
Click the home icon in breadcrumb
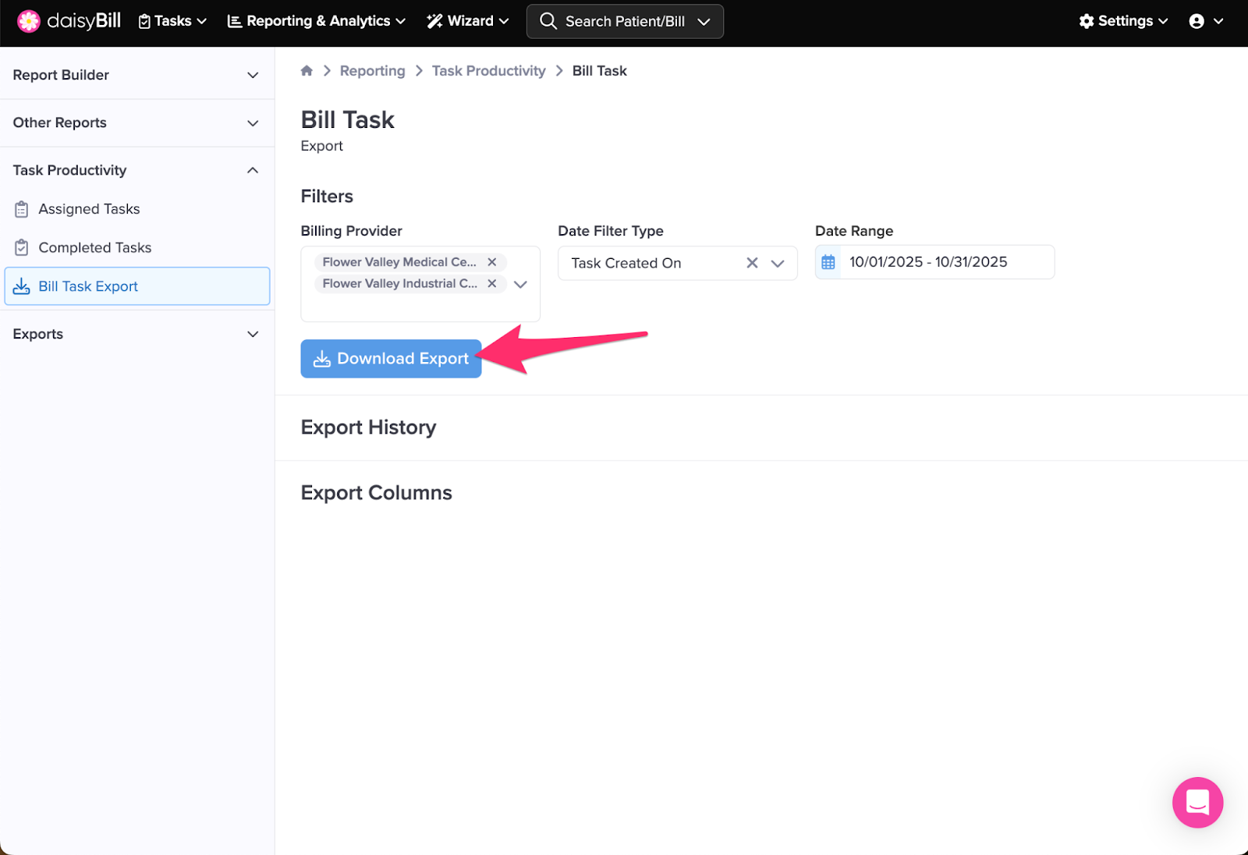(x=307, y=71)
